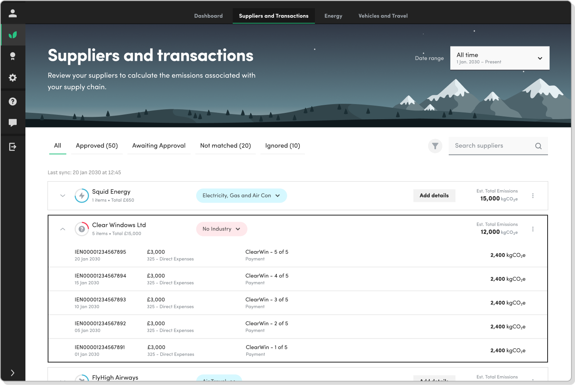Image resolution: width=575 pixels, height=385 pixels.
Task: Select the green leaf icon in sidebar
Action: 13,35
